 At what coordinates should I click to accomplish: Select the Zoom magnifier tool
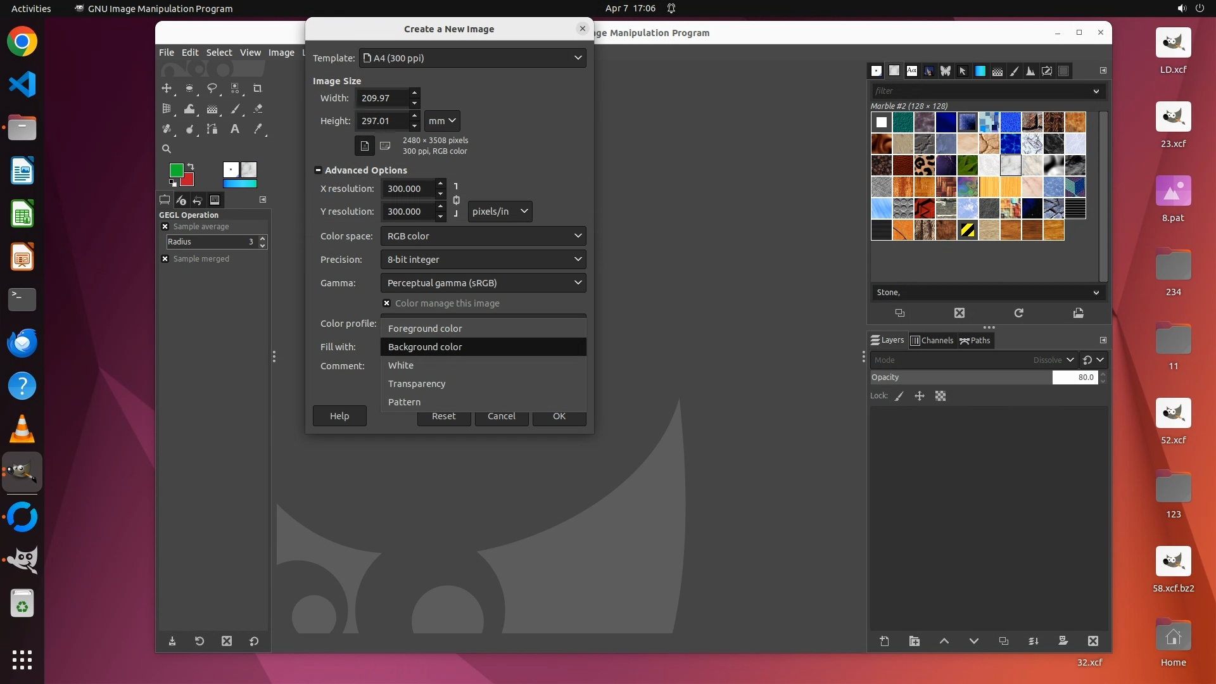tap(167, 149)
